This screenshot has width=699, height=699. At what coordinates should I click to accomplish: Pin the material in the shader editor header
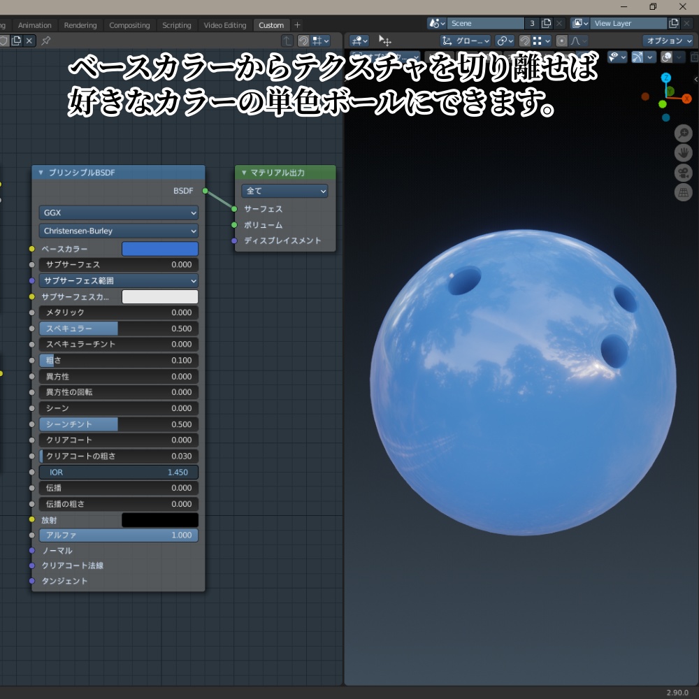click(x=46, y=41)
